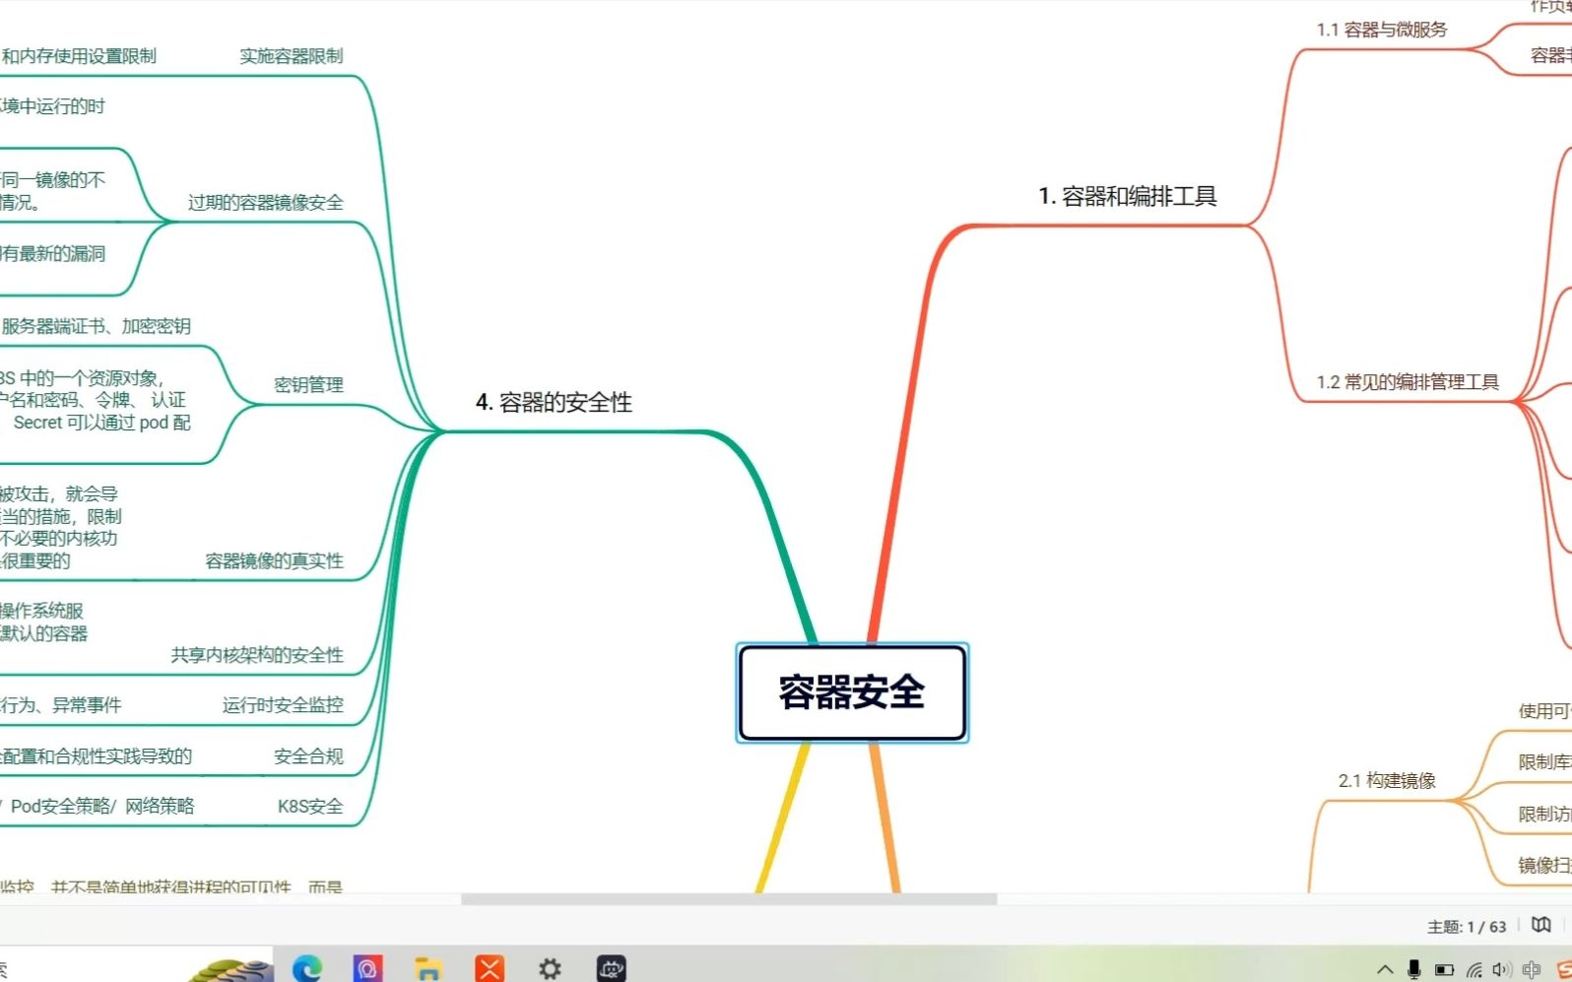Image resolution: width=1572 pixels, height=982 pixels.
Task: Select the node 过期的容器镜像安全
Action: tap(266, 203)
